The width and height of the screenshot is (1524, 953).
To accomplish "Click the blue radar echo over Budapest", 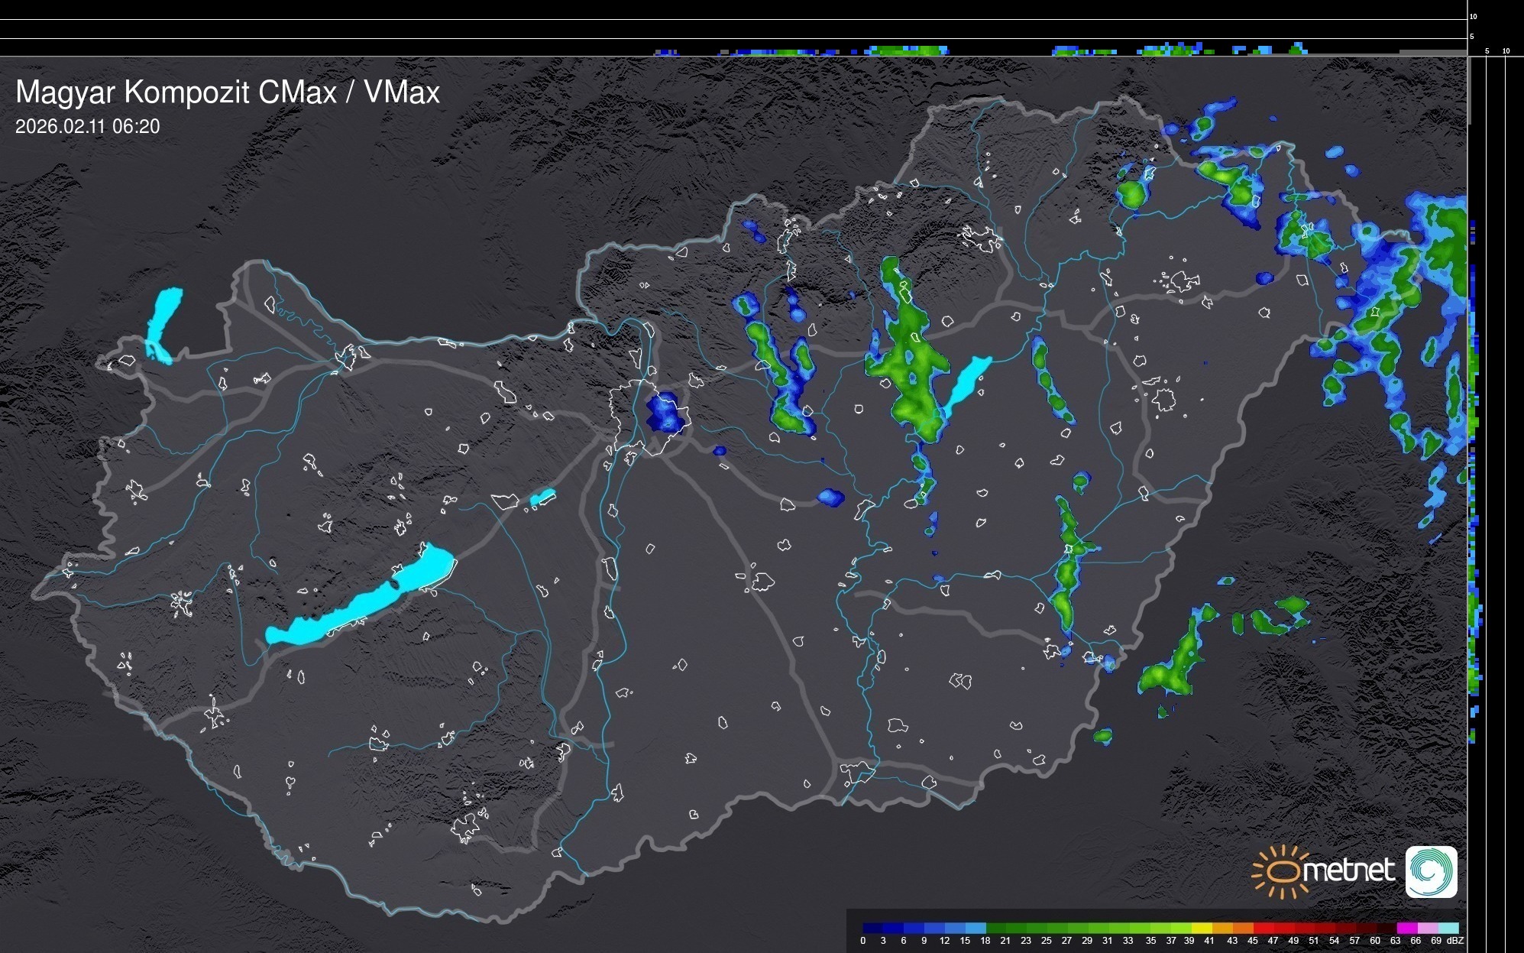I will [x=665, y=413].
